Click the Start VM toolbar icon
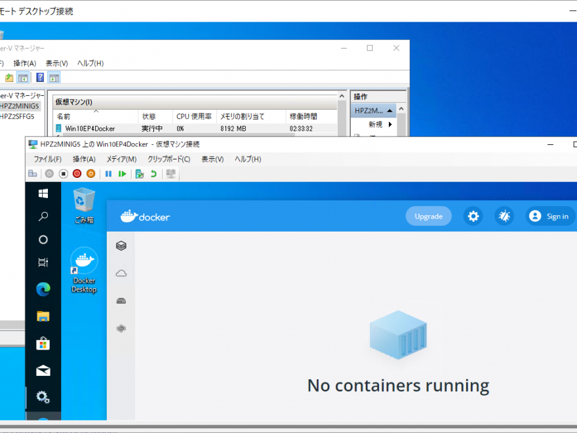577x433 pixels. coord(49,174)
